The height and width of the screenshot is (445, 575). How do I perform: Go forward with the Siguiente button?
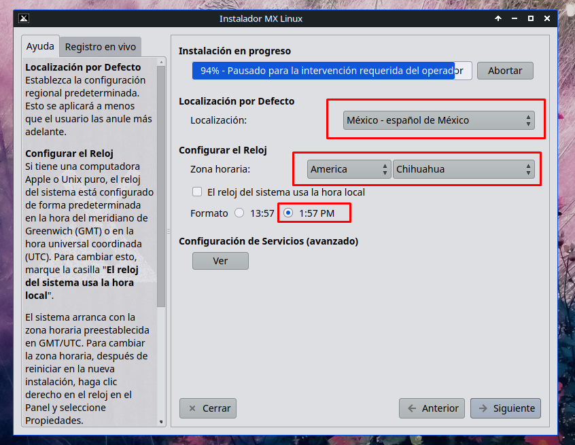click(x=505, y=408)
